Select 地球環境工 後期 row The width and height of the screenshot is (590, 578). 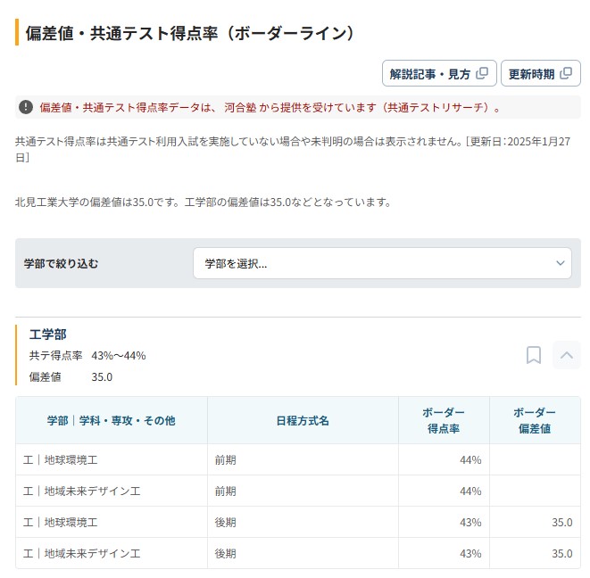pyautogui.click(x=298, y=522)
